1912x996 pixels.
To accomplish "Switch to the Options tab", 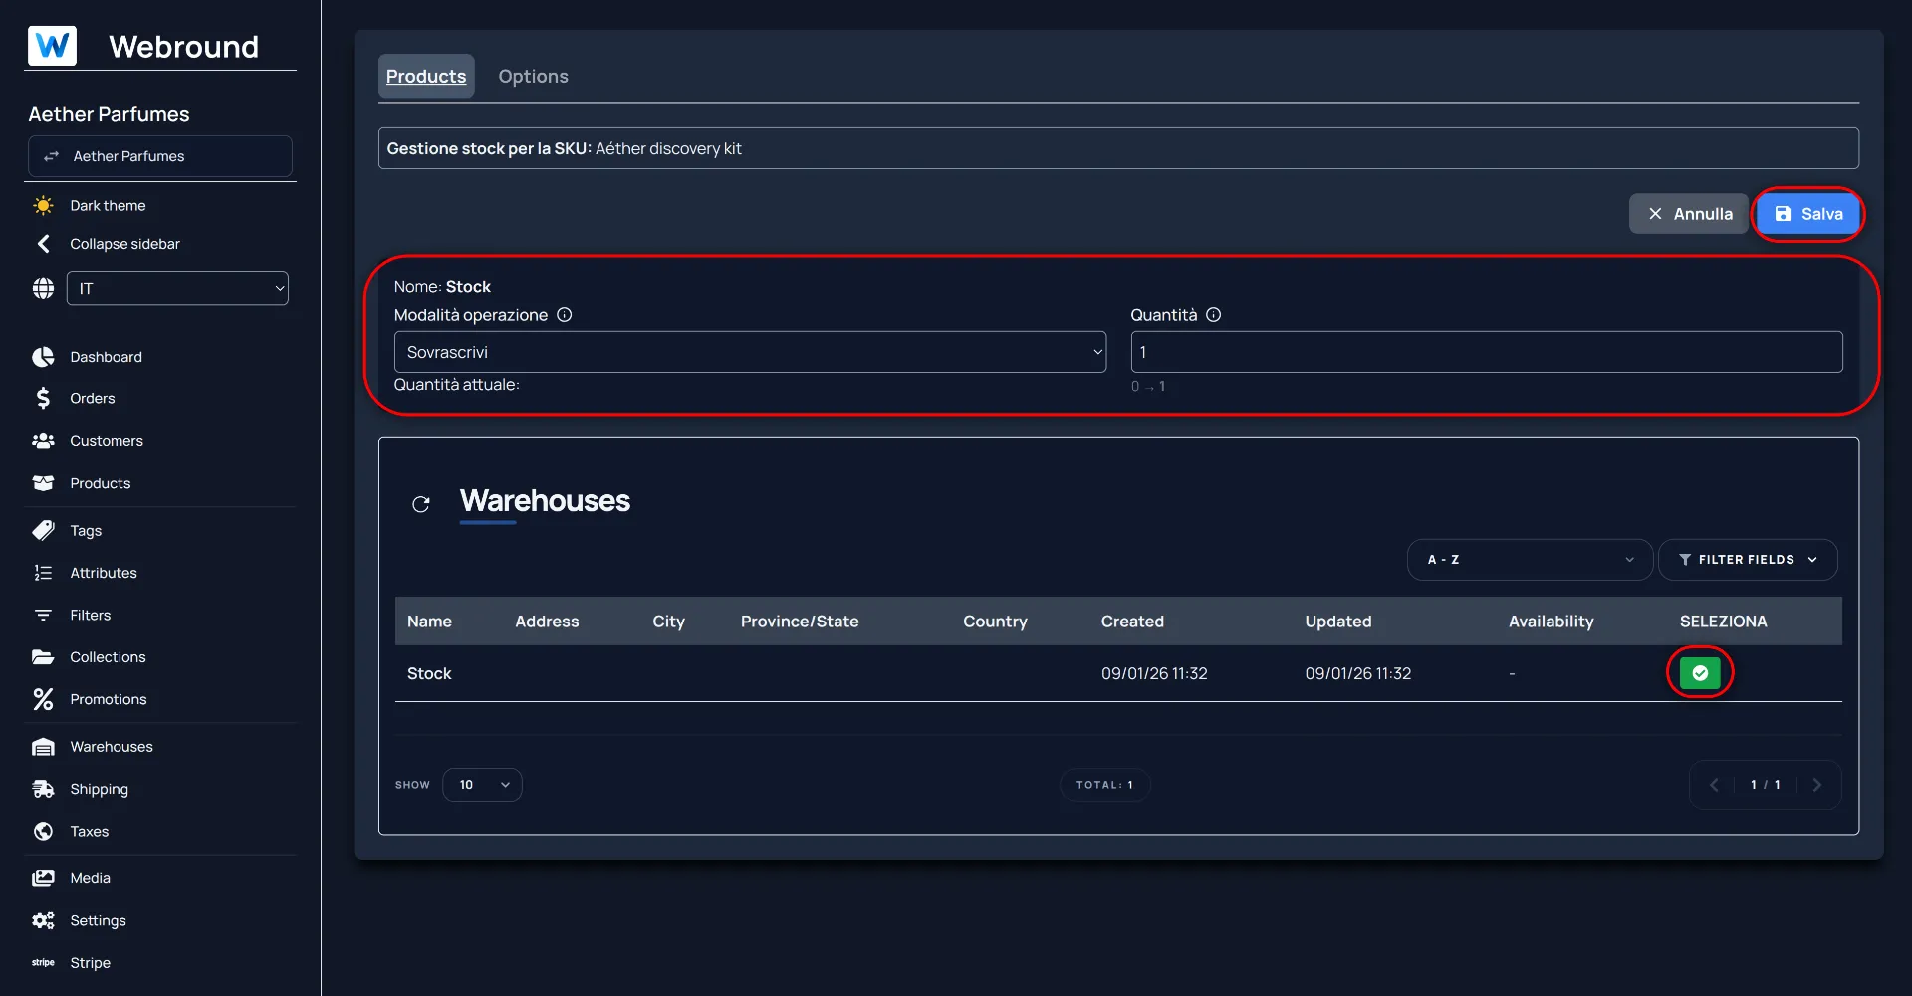I will click(533, 77).
